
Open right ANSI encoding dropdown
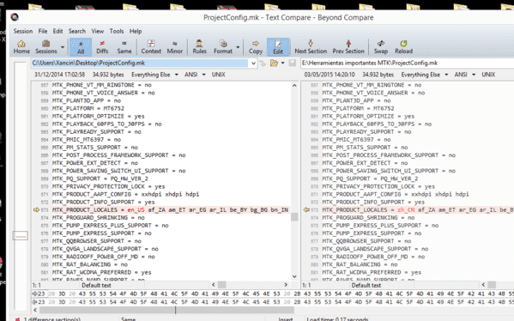click(x=464, y=75)
